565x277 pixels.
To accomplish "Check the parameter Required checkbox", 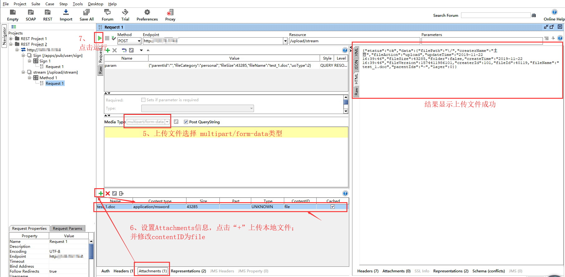I will click(143, 100).
